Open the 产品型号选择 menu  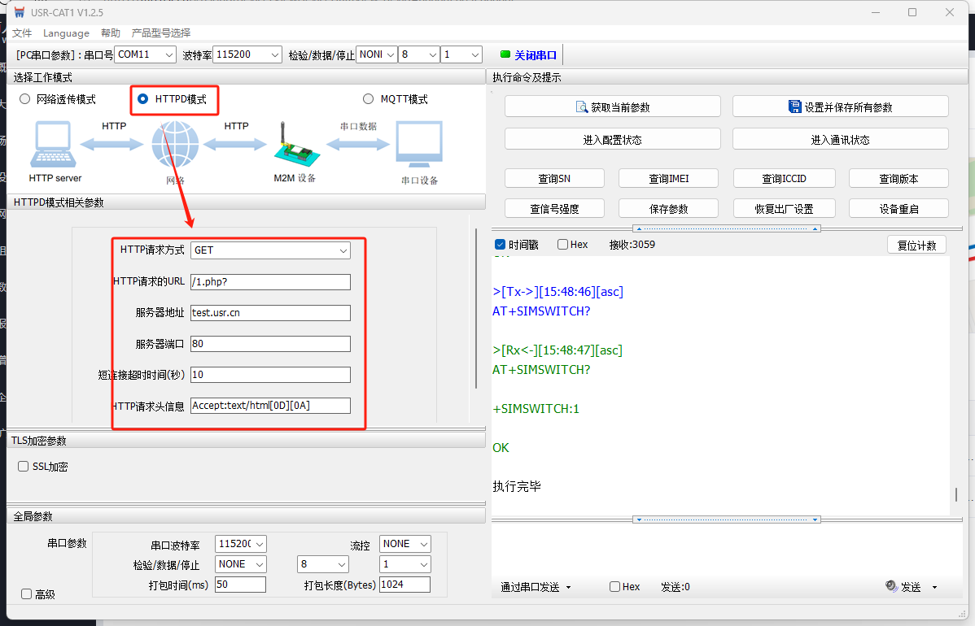pyautogui.click(x=161, y=33)
